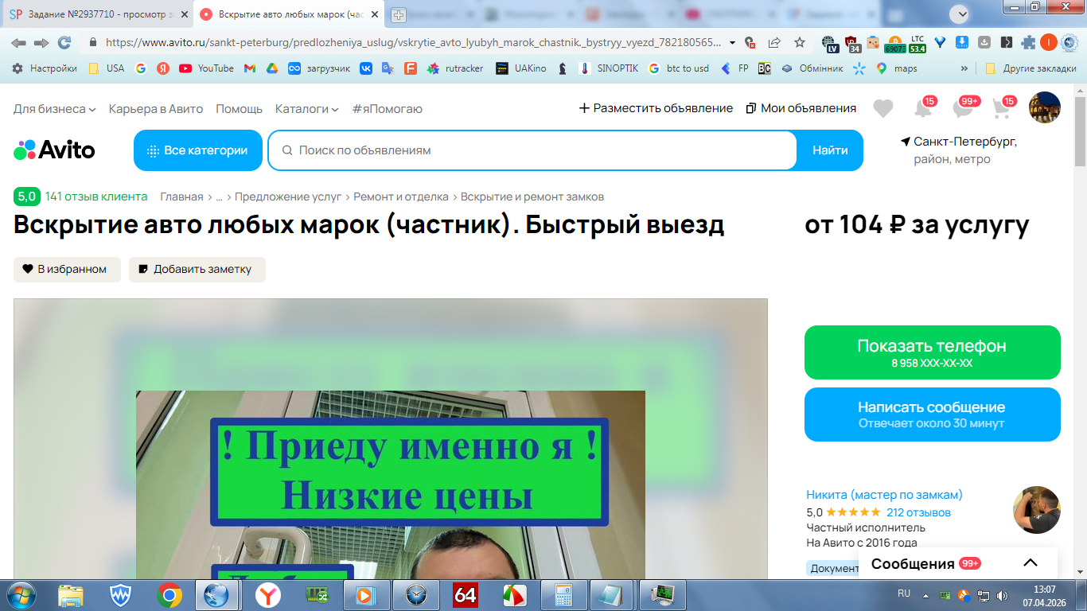The height and width of the screenshot is (611, 1087).
Task: Click the seller's round avatar photo
Action: tap(1037, 510)
